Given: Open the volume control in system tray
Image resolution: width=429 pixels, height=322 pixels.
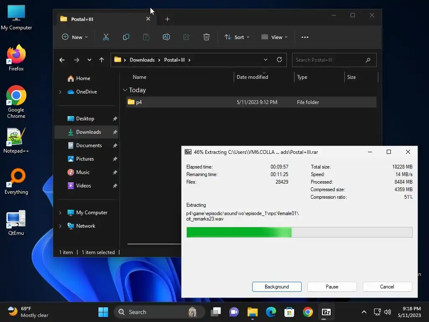Looking at the screenshot, I should [x=388, y=312].
